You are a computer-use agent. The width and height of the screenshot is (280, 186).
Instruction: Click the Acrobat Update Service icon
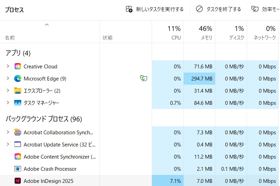pyautogui.click(x=17, y=144)
